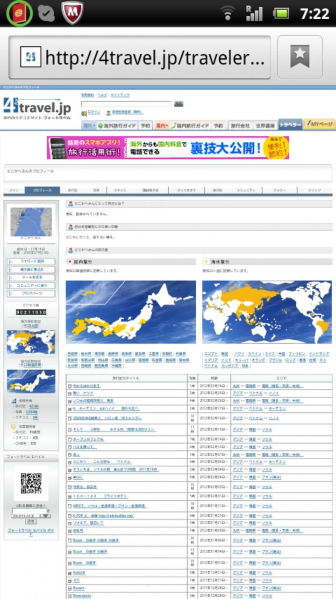The height and width of the screenshot is (599, 336).
Task: Select the トラベラー navigation tab
Action: [x=290, y=124]
